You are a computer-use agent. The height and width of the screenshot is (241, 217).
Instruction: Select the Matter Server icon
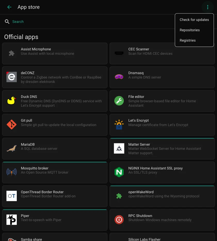[119, 149]
